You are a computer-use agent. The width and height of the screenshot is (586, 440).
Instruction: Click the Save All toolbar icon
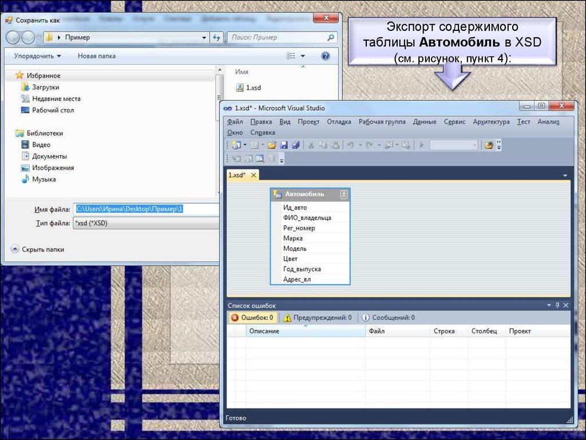pos(295,146)
